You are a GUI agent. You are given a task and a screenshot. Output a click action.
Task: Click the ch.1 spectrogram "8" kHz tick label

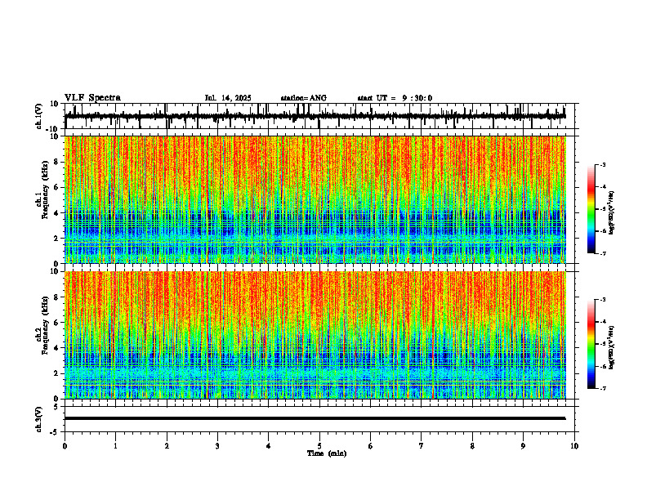56,162
